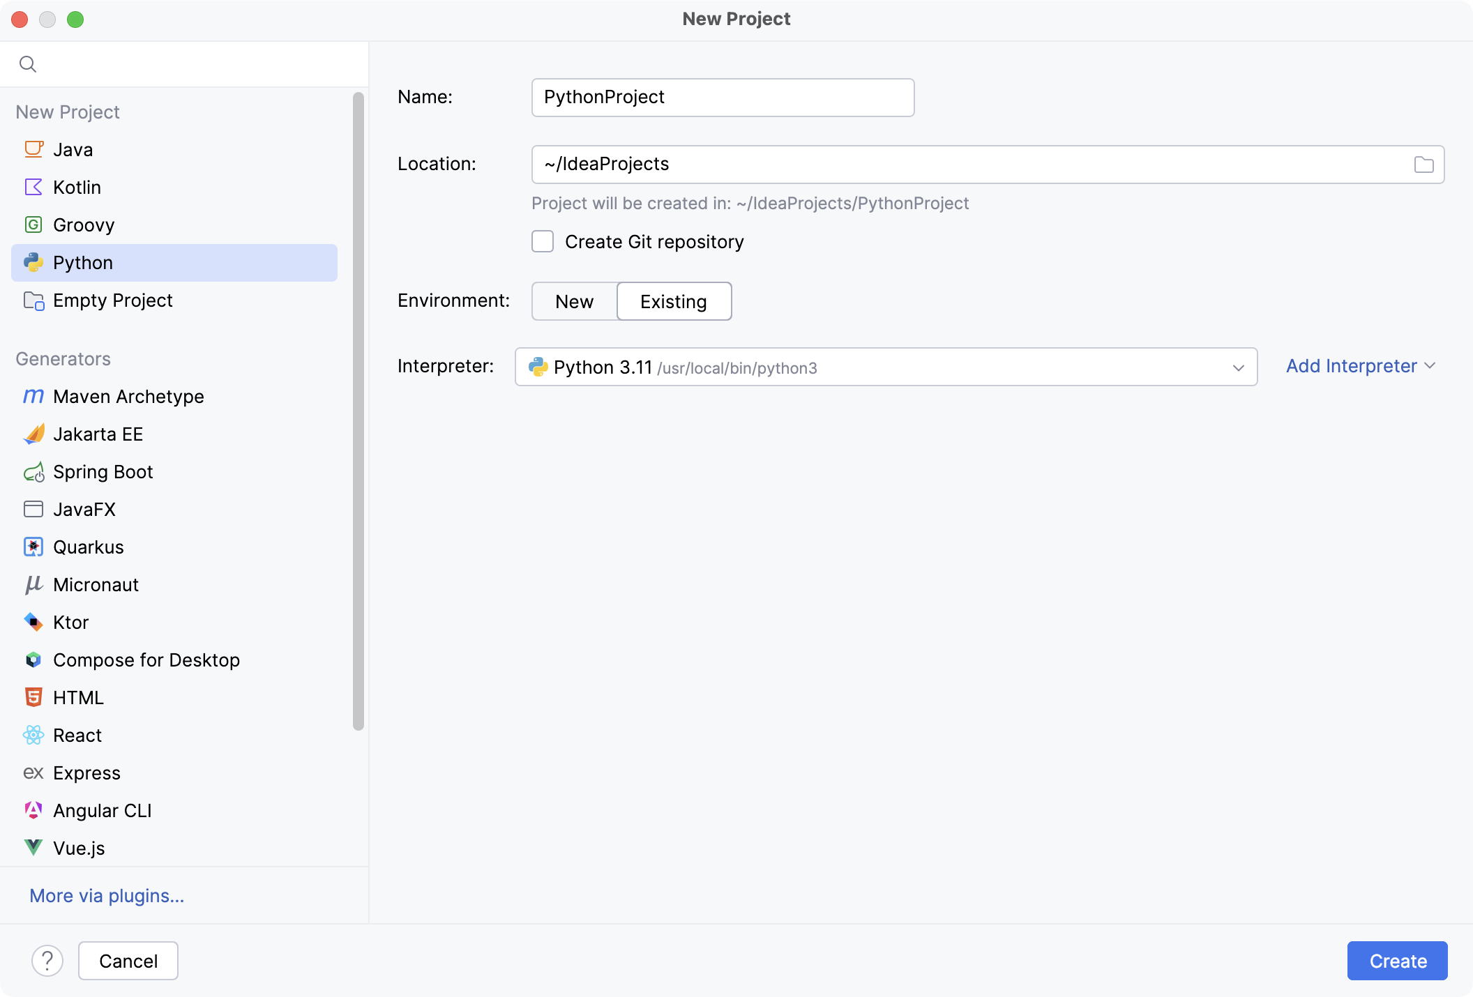Image resolution: width=1473 pixels, height=997 pixels.
Task: Click the Quarkus generator icon
Action: [x=33, y=547]
